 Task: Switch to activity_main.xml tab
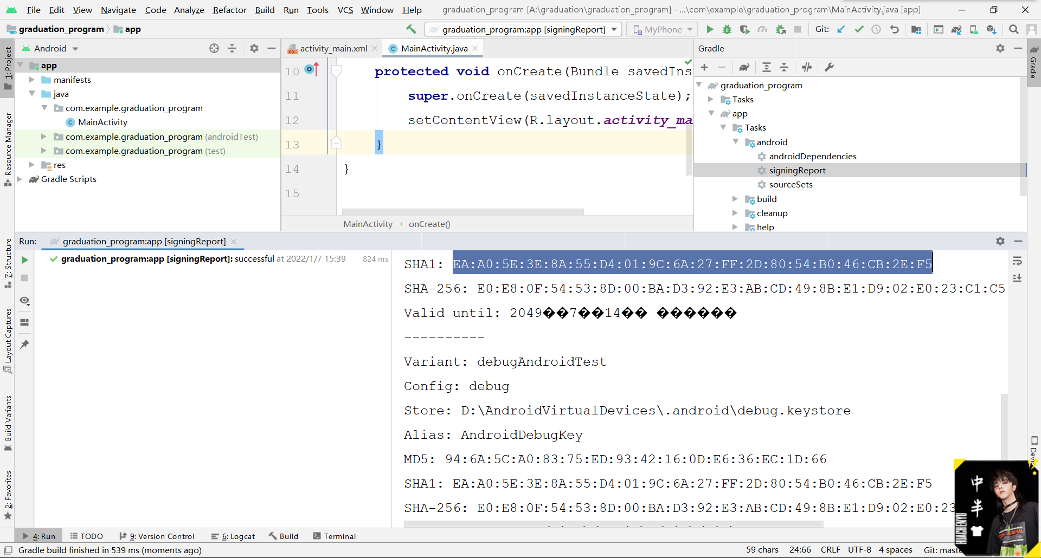point(333,48)
